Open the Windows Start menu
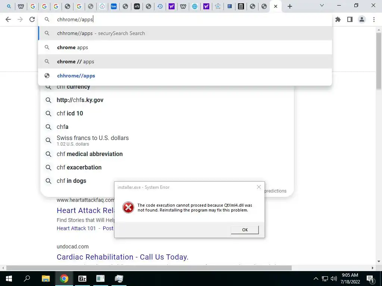 (9, 279)
